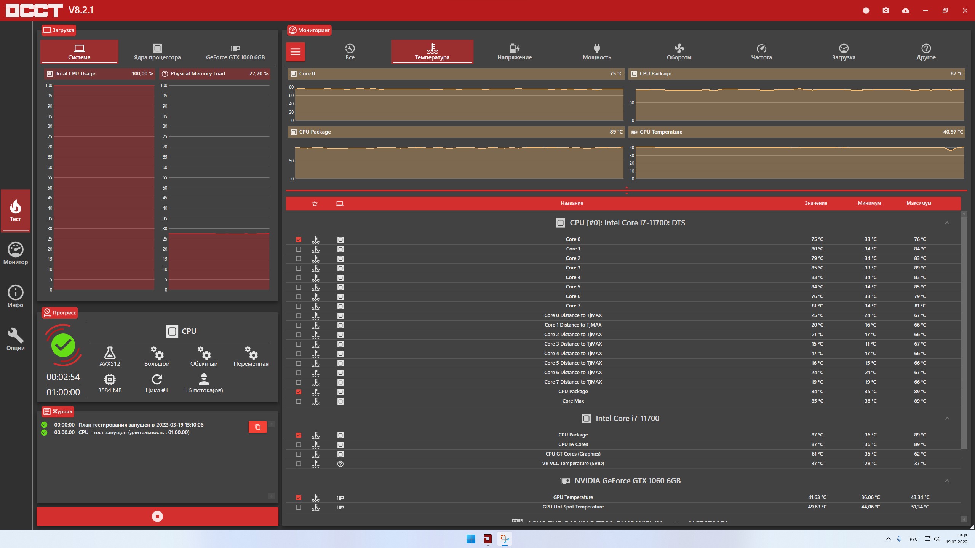Click the cloud download icon in title bar

906,11
